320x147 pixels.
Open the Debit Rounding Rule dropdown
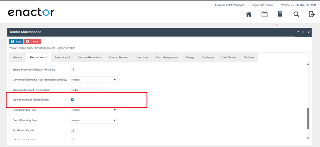[x=94, y=110]
